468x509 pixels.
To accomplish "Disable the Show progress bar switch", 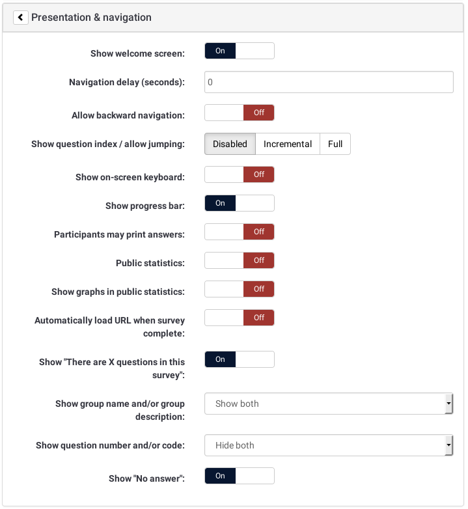I will point(240,203).
